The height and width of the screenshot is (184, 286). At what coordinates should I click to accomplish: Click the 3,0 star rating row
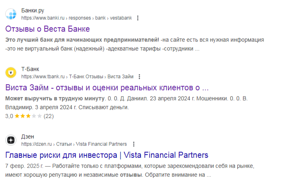[29, 116]
